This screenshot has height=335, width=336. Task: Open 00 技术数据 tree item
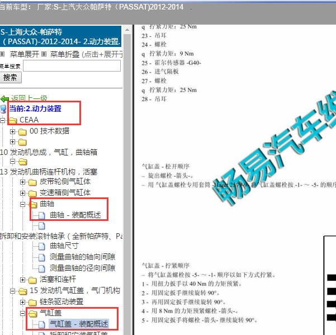click(49, 131)
